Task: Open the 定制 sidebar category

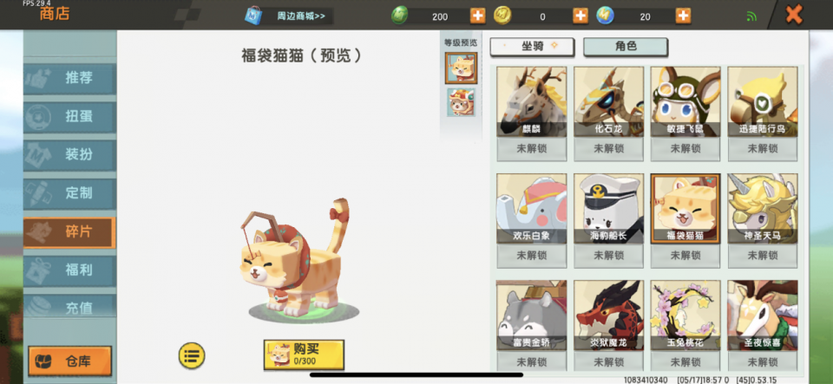Action: pos(69,193)
